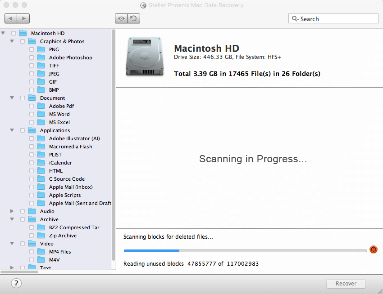Select the Video folder checkbox
The width and height of the screenshot is (383, 294).
(x=23, y=244)
